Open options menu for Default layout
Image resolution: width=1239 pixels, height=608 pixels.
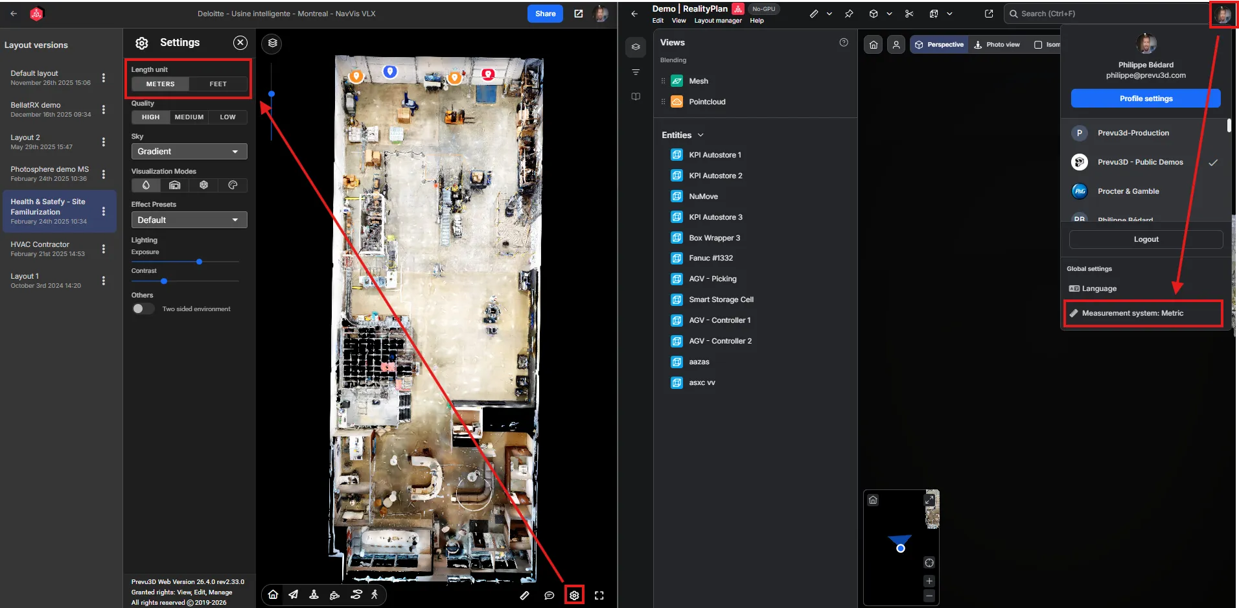[x=104, y=78]
